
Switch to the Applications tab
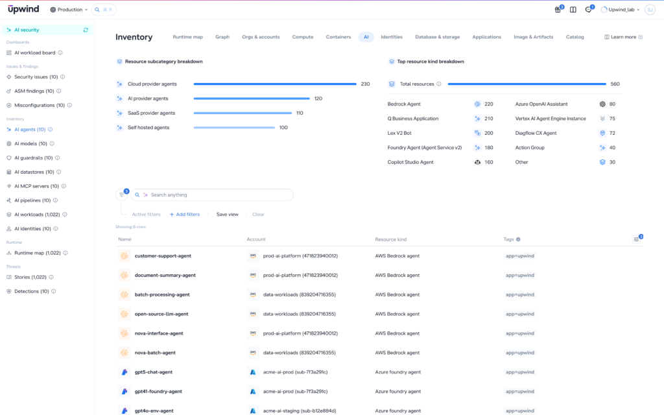[x=486, y=37]
